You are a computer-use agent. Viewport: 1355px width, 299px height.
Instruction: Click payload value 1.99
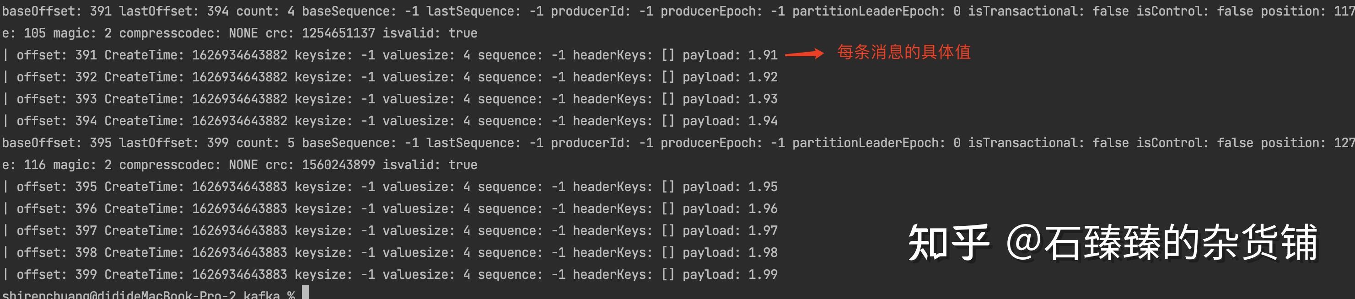click(763, 274)
